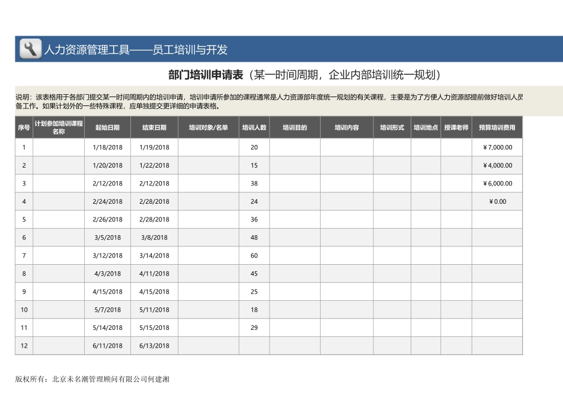Select the 起始日期 column header
563x398 pixels.
click(107, 127)
